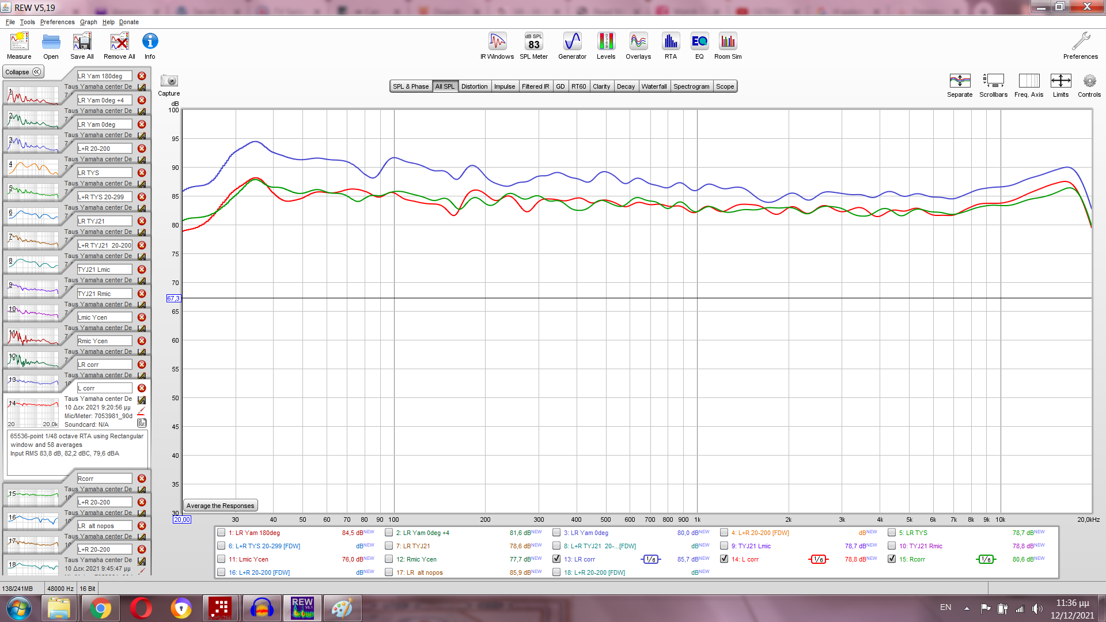Enable the 1: LR Yam 180deg trace
Image resolution: width=1106 pixels, height=622 pixels.
click(x=221, y=532)
